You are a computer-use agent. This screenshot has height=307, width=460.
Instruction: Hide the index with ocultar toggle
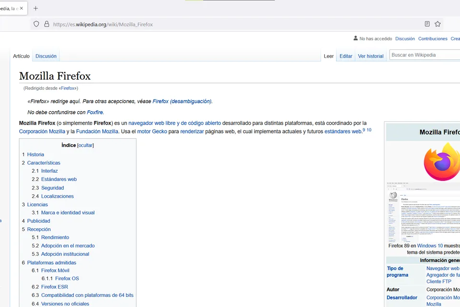85,145
